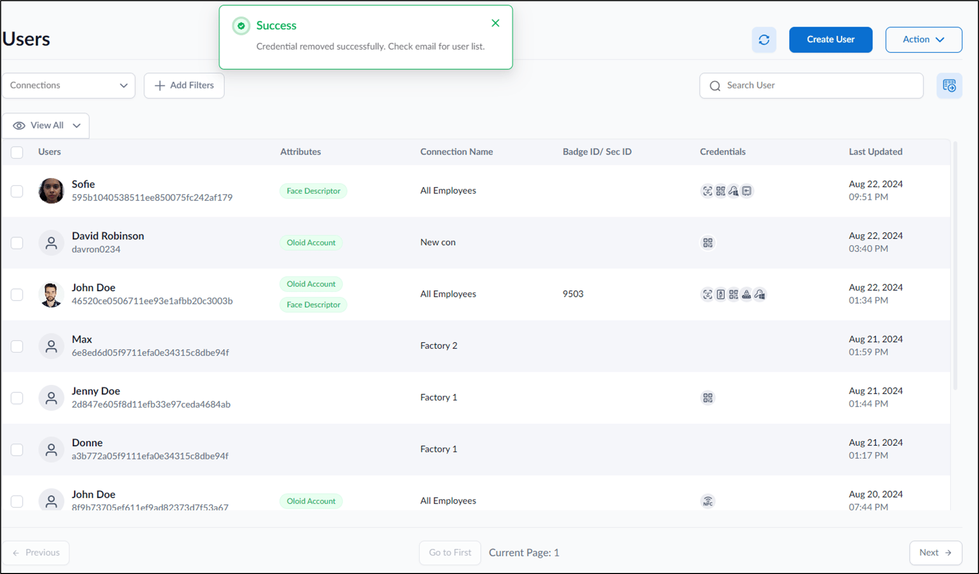The width and height of the screenshot is (979, 574).
Task: Click David Robinson's QR code credential icon
Action: (708, 243)
